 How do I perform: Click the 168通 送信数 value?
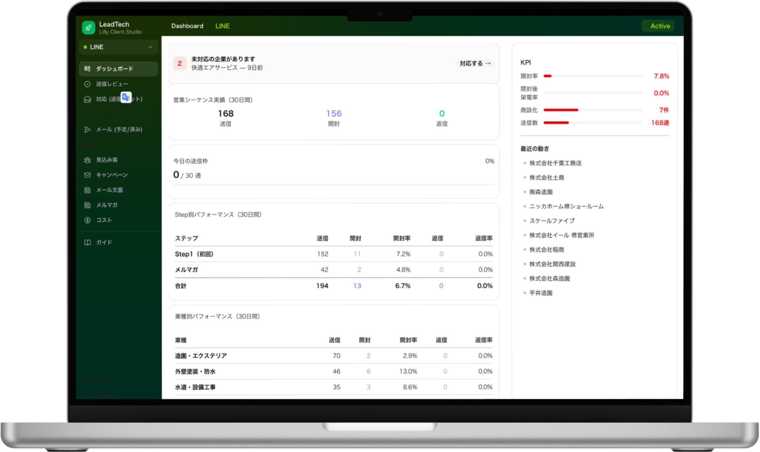(660, 123)
